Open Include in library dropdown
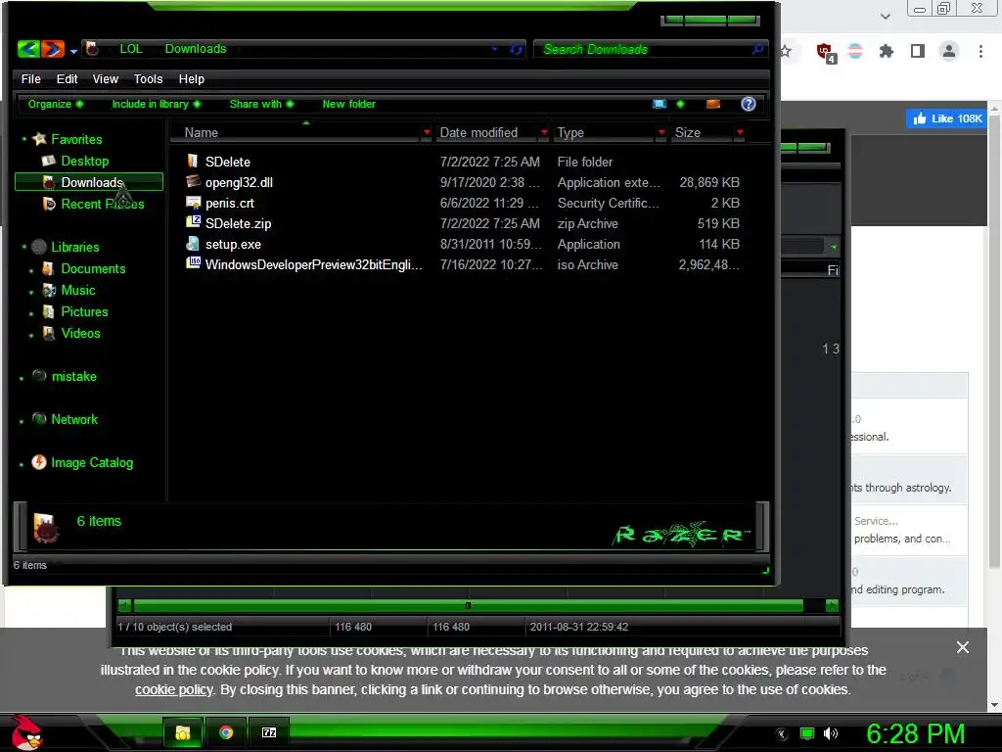This screenshot has width=1002, height=752. (157, 104)
